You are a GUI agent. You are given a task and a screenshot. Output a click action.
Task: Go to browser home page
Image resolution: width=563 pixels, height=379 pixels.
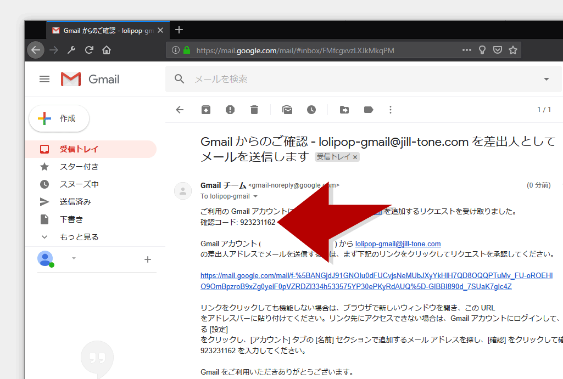(x=107, y=50)
